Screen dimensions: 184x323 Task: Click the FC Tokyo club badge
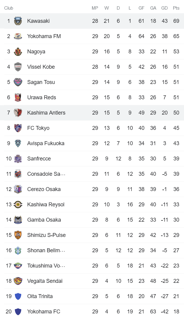18,128
